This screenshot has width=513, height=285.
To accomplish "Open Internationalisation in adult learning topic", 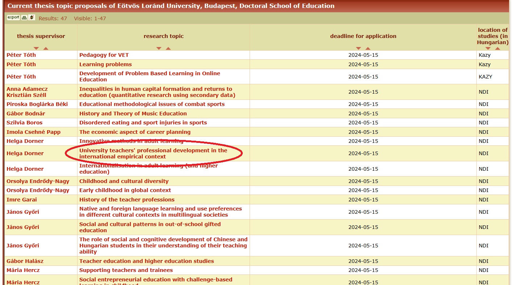I will pyautogui.click(x=149, y=169).
